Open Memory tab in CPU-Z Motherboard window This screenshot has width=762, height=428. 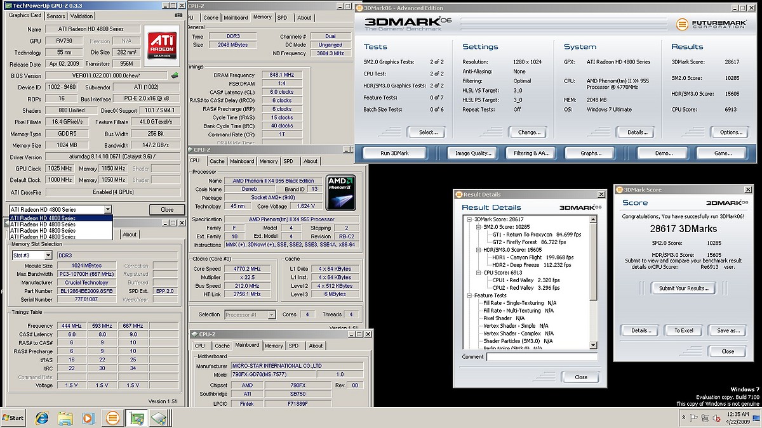(274, 346)
